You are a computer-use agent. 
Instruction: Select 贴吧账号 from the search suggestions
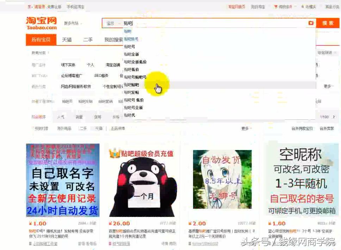[x=132, y=39]
